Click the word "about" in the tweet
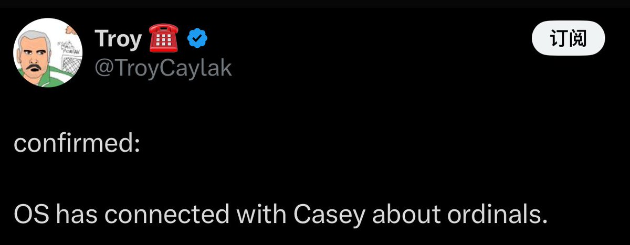630x245 pixels. click(400, 214)
